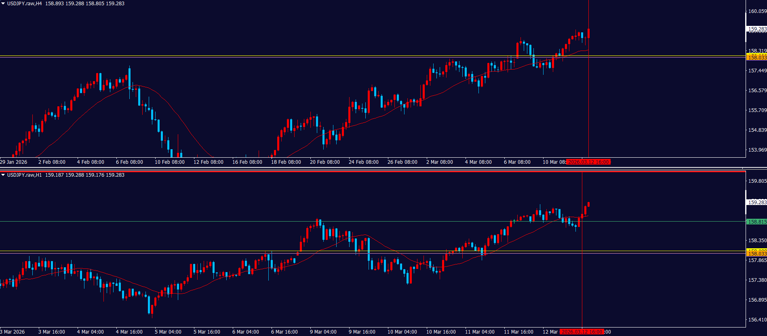This screenshot has height=336, width=767.
Task: Click the 9 Mar 04:00 label on H1 time axis
Action: [323, 332]
